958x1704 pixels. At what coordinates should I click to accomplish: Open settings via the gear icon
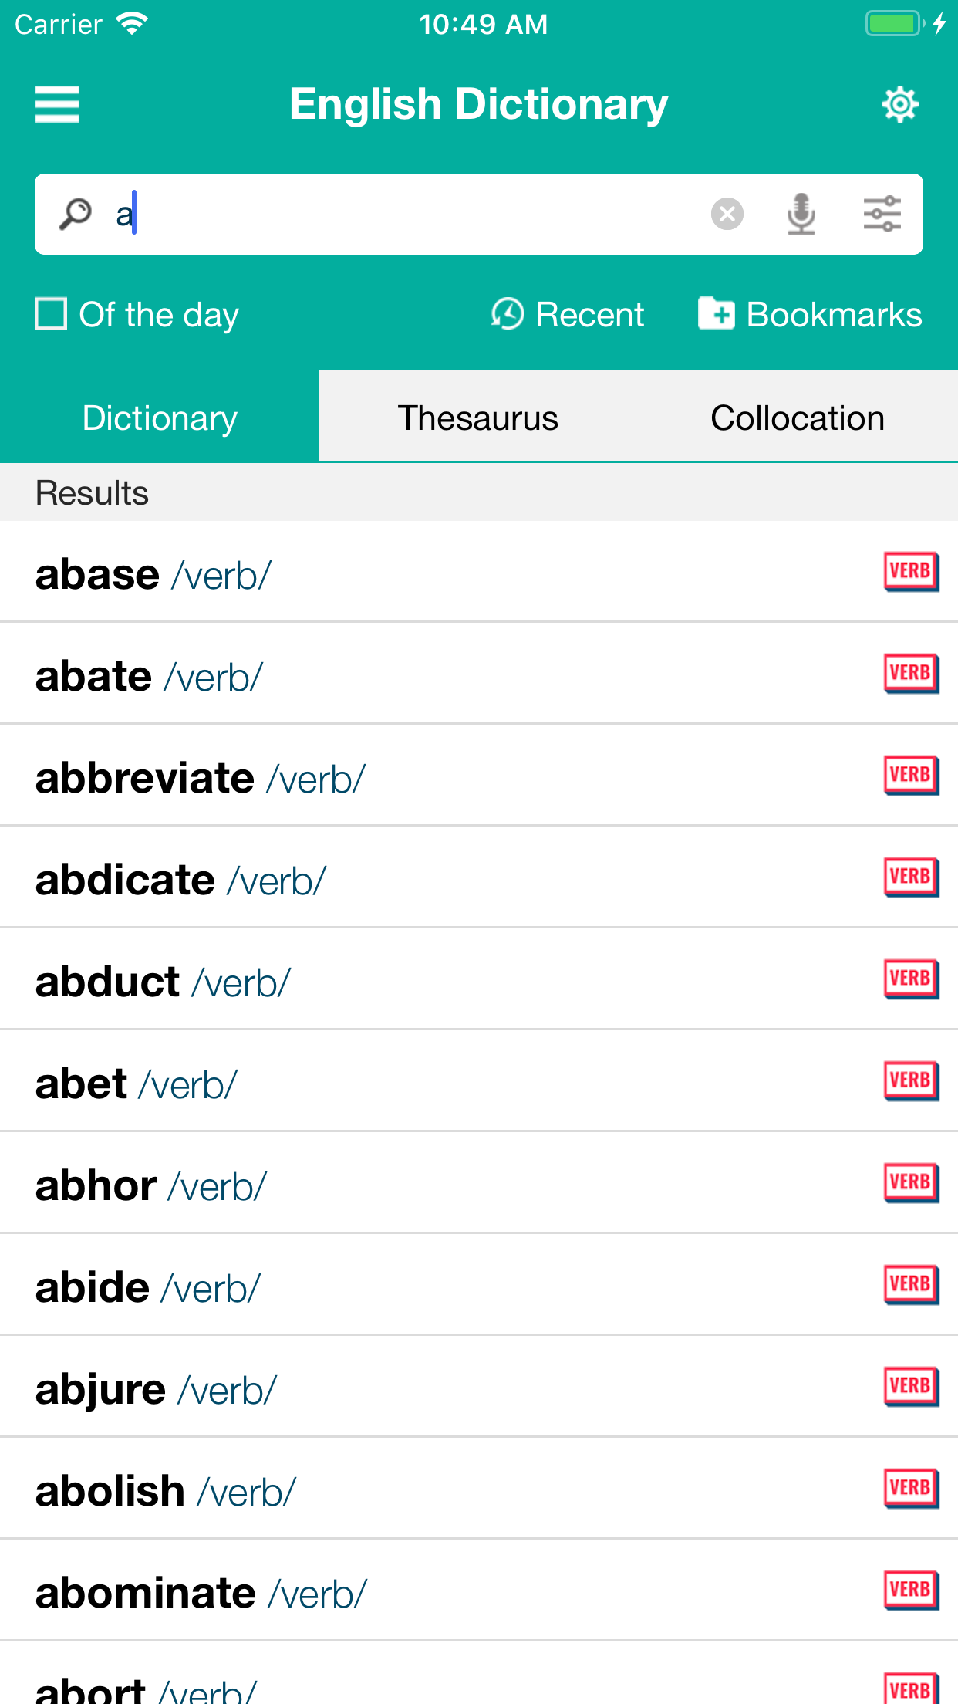click(x=899, y=104)
